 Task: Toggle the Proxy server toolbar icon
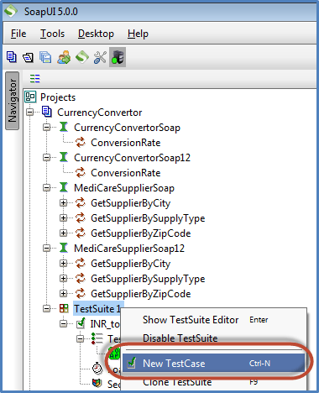click(118, 57)
